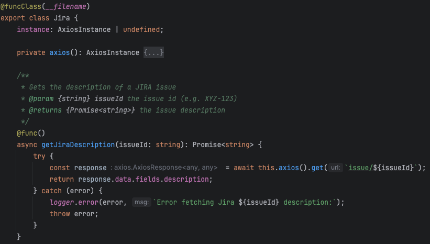Click the msg: parameter inlay hint
This screenshot has width=430, height=244.
point(141,202)
